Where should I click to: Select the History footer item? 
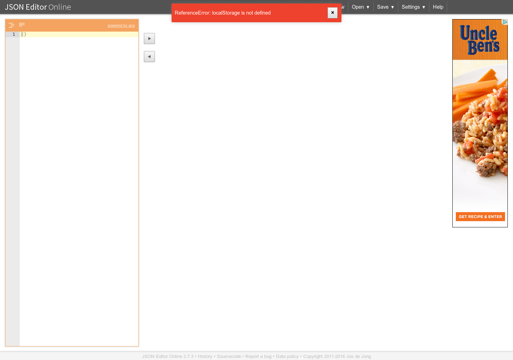[x=205, y=356]
